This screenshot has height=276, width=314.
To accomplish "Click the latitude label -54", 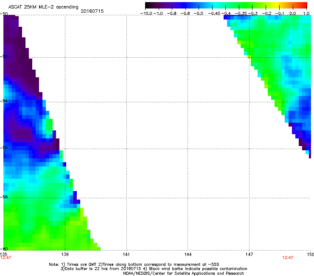I will 4,101.
